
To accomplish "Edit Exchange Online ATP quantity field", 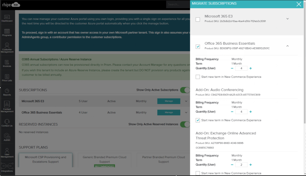I will point(241,165).
